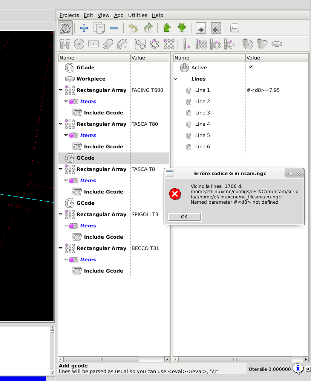
Task: Collapse the TASCA T80 Rectangular Array
Action: click(61, 124)
